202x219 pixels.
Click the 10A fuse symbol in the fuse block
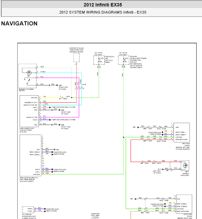99,61
